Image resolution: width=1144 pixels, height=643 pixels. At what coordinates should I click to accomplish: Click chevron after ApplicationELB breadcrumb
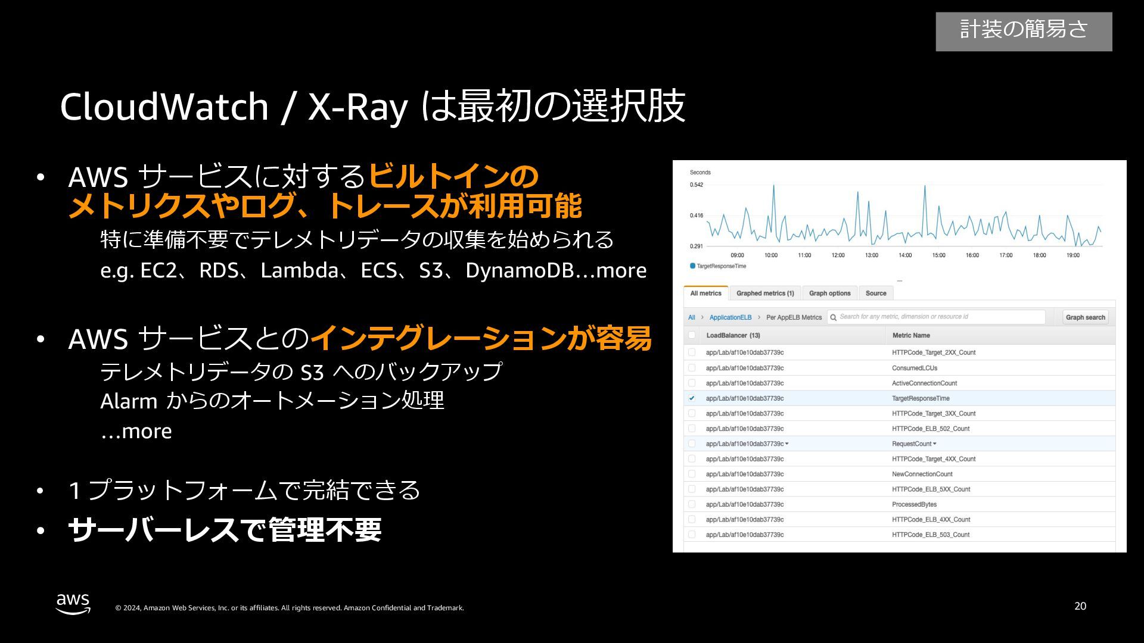pos(759,317)
